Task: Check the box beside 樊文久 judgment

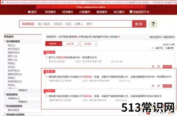Action: 46,58
